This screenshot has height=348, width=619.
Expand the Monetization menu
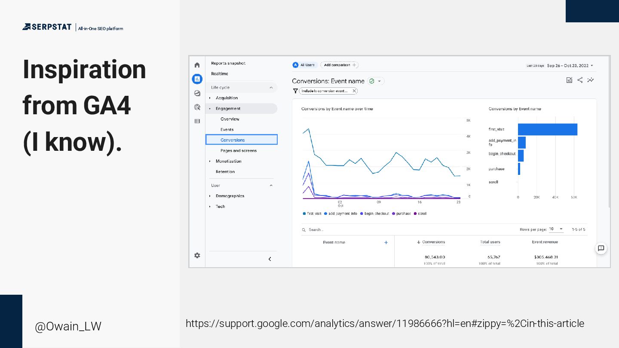pyautogui.click(x=210, y=161)
